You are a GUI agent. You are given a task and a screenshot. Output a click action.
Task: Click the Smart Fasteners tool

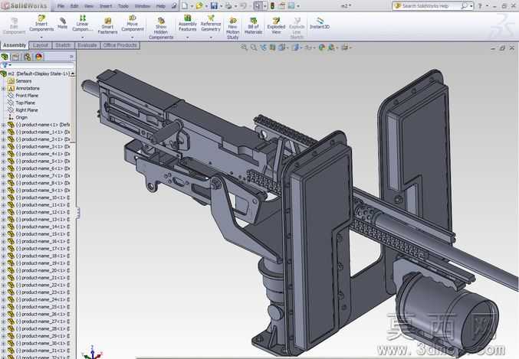[x=107, y=26]
